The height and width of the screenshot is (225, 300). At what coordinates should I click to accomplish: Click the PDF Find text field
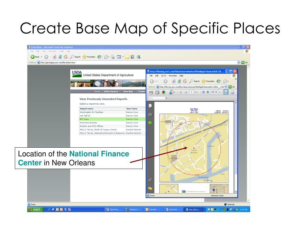(156, 98)
